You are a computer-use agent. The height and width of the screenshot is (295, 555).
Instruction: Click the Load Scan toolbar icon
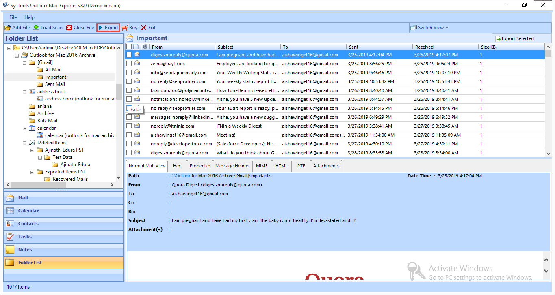tap(36, 28)
